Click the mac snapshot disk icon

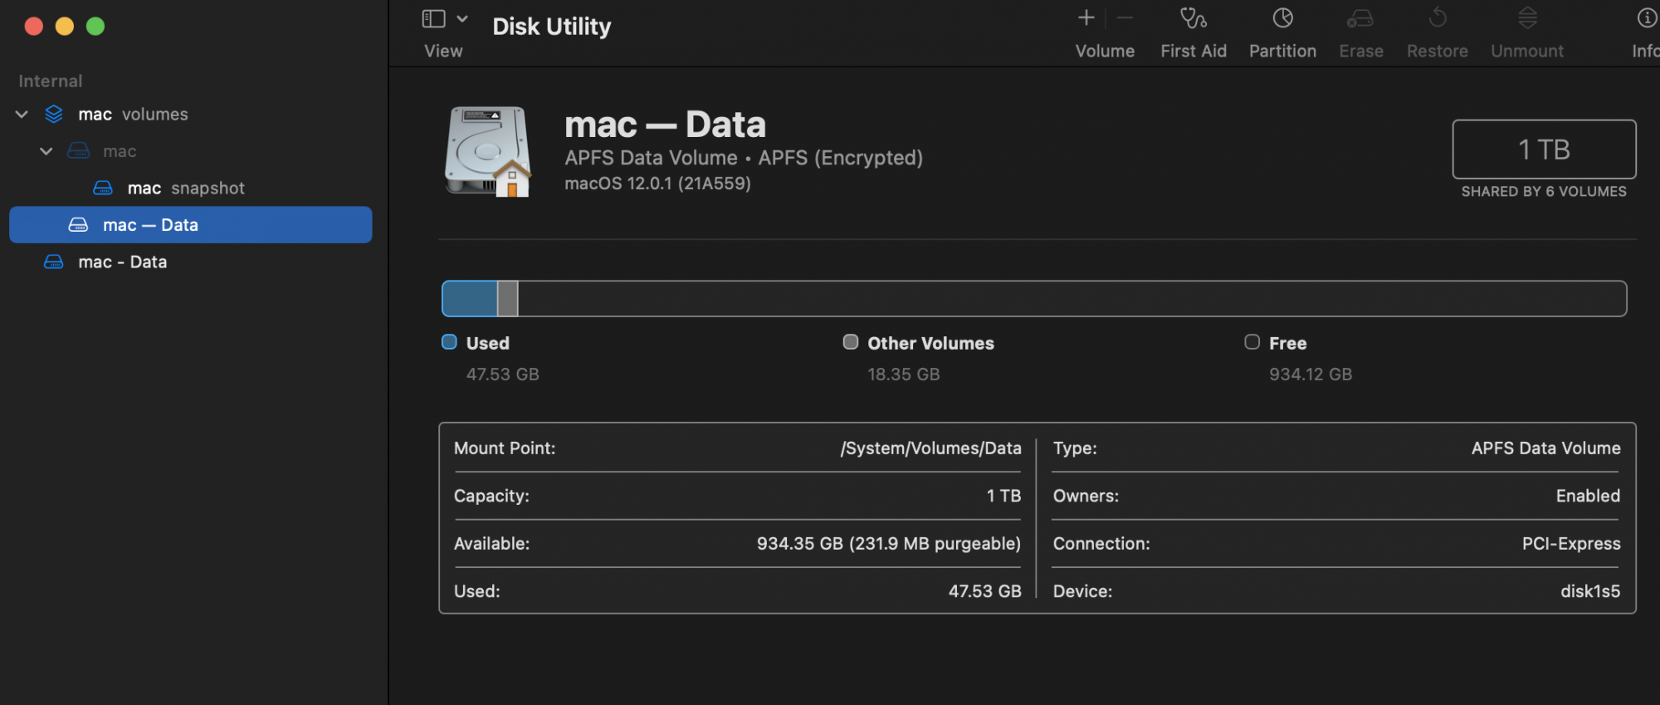tap(103, 188)
